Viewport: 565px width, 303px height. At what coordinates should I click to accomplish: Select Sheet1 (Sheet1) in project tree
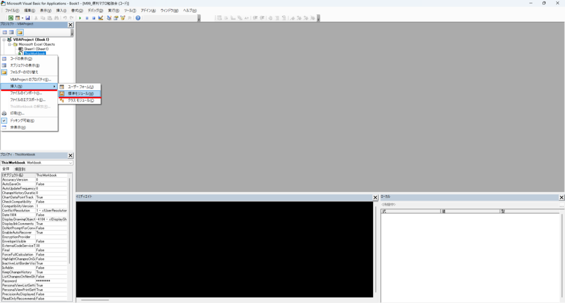tap(36, 48)
